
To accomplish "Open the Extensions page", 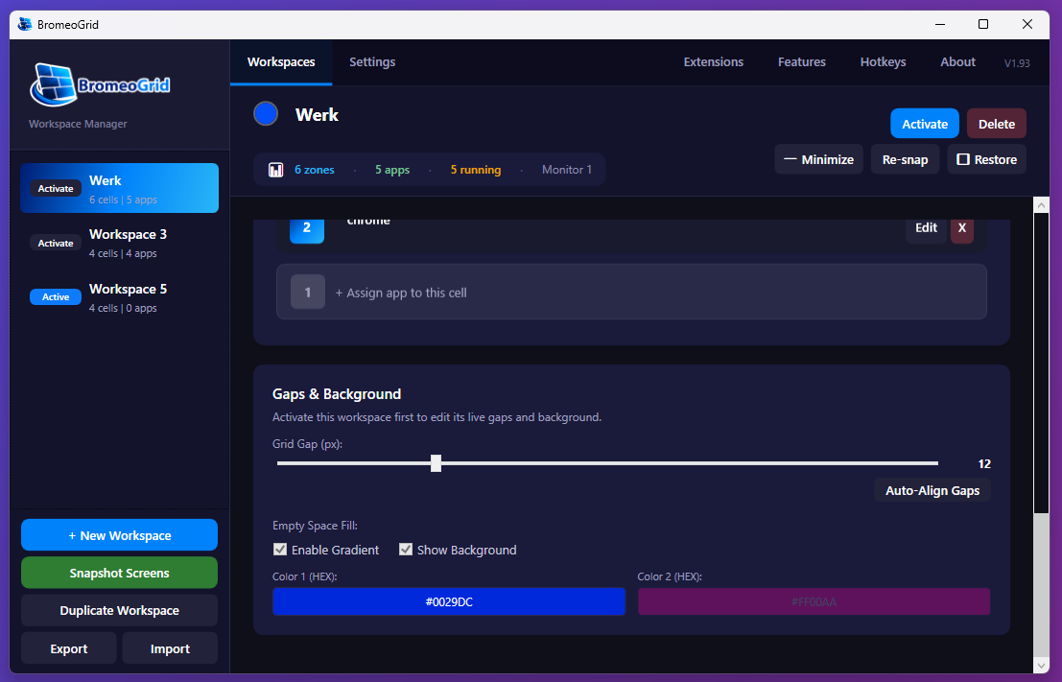I will [x=713, y=62].
